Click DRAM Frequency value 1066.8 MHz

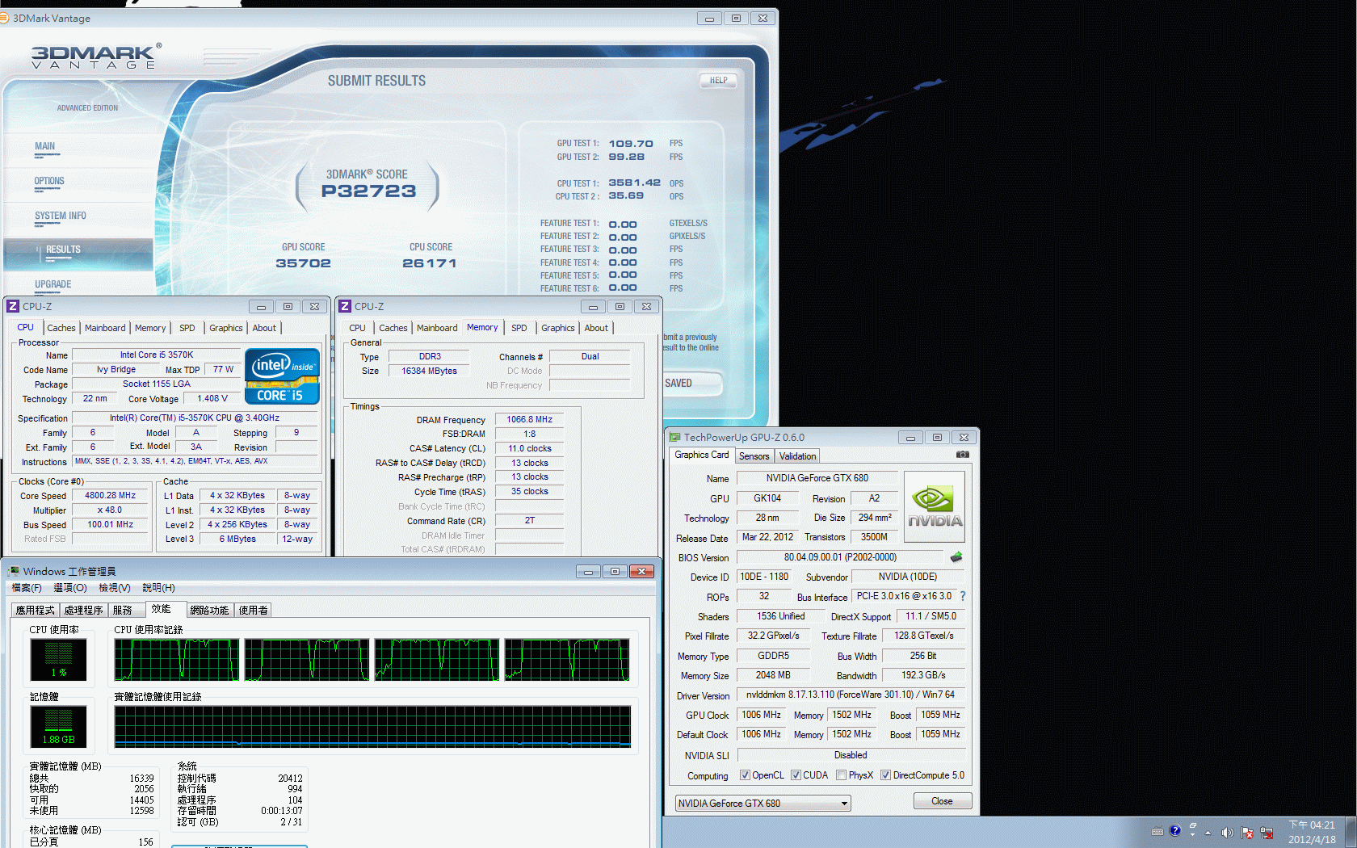pyautogui.click(x=530, y=420)
